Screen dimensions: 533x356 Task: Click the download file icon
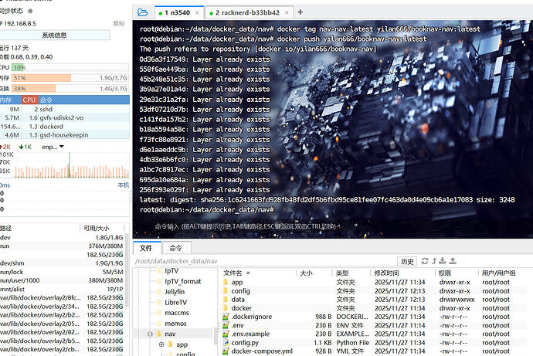click(443, 261)
